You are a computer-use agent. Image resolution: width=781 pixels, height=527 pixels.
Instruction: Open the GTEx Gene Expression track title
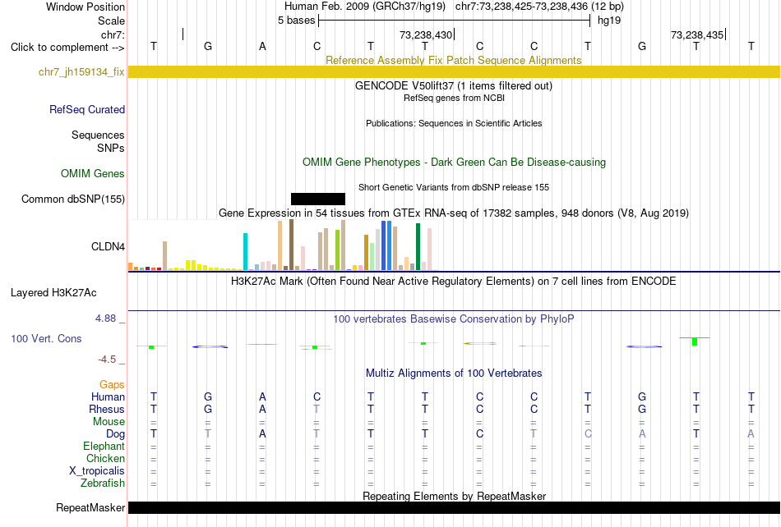(454, 213)
